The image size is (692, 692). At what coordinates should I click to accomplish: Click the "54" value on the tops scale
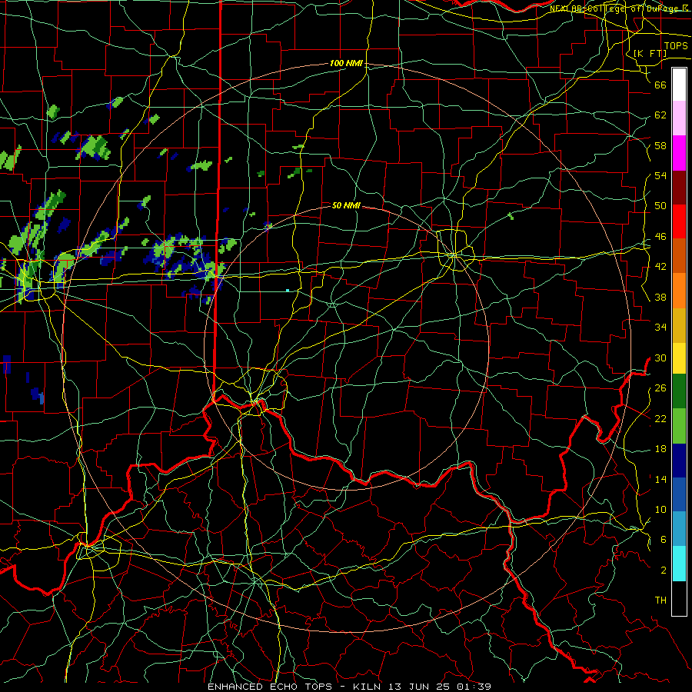coord(660,175)
